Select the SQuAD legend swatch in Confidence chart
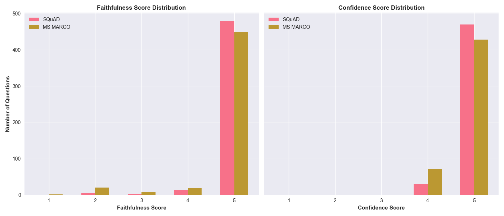This screenshot has height=216, width=504. click(x=273, y=19)
